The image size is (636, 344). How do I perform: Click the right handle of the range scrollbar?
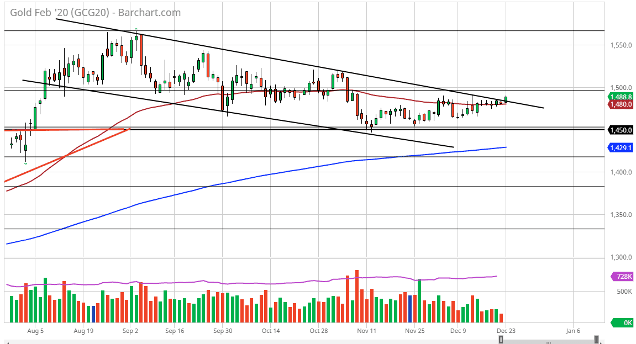tap(596, 340)
